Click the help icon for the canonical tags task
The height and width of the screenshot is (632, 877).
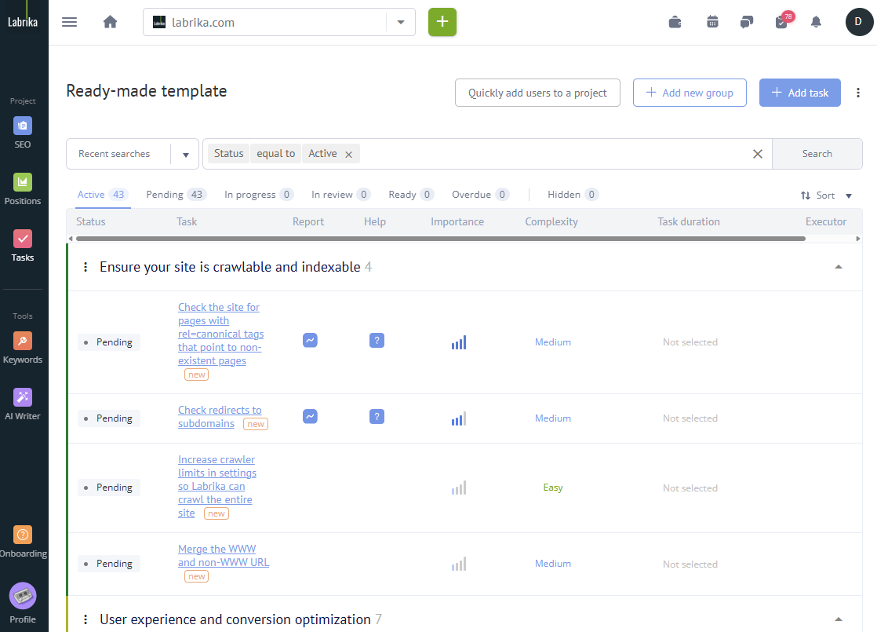point(377,340)
